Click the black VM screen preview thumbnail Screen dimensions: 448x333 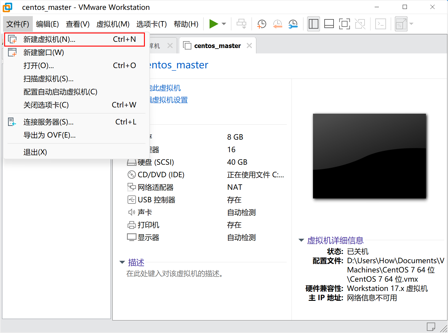[369, 156]
